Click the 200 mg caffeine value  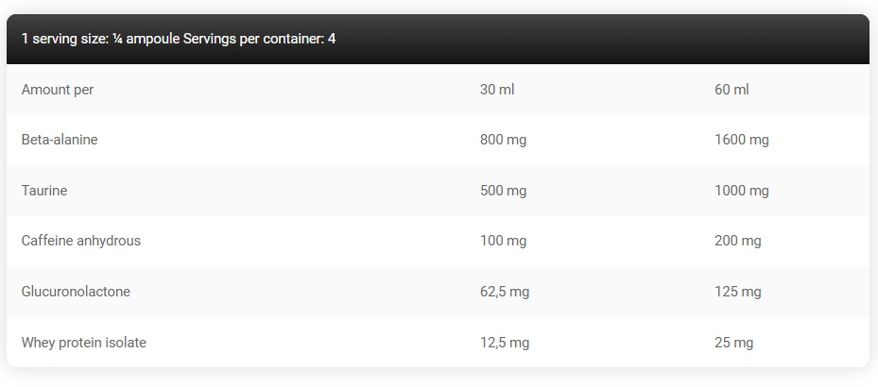tap(738, 241)
